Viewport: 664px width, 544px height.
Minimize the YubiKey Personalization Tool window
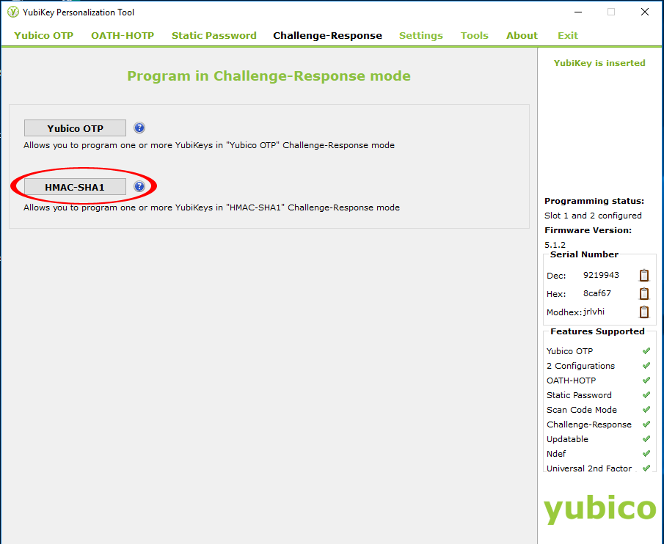coord(577,12)
